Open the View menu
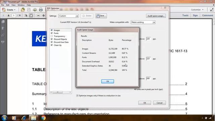The image size is (215, 121). pyautogui.click(x=13, y=5)
